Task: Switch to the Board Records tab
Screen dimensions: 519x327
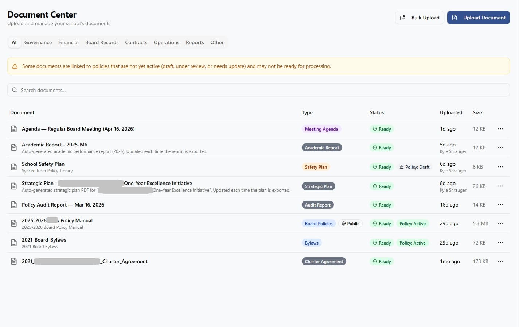Action: pos(102,42)
